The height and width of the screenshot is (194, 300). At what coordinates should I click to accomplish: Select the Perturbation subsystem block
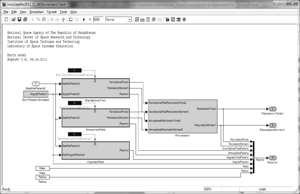tap(183, 116)
